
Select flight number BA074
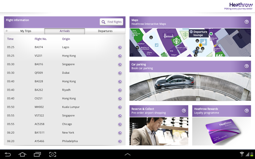[x=39, y=47]
